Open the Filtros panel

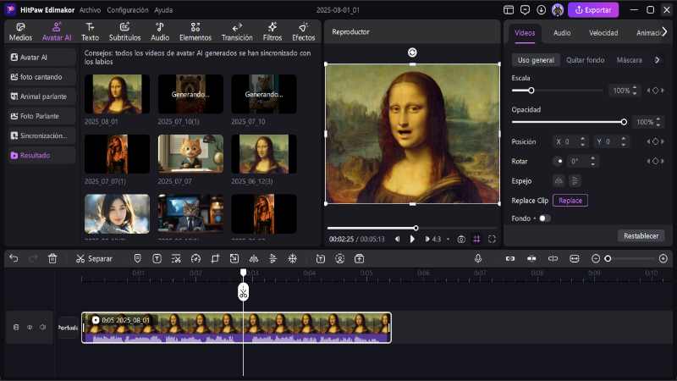pyautogui.click(x=272, y=32)
